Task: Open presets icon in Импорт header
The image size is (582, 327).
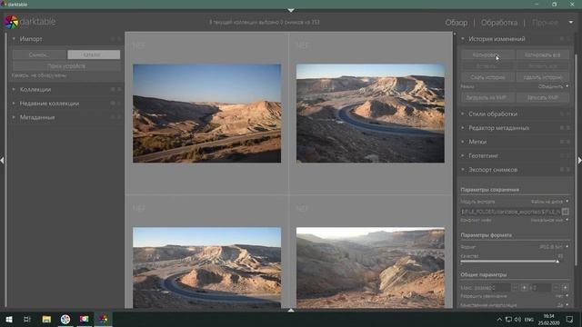Action: (x=119, y=39)
